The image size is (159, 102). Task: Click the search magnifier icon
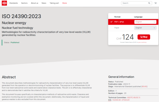(x=149, y=3)
